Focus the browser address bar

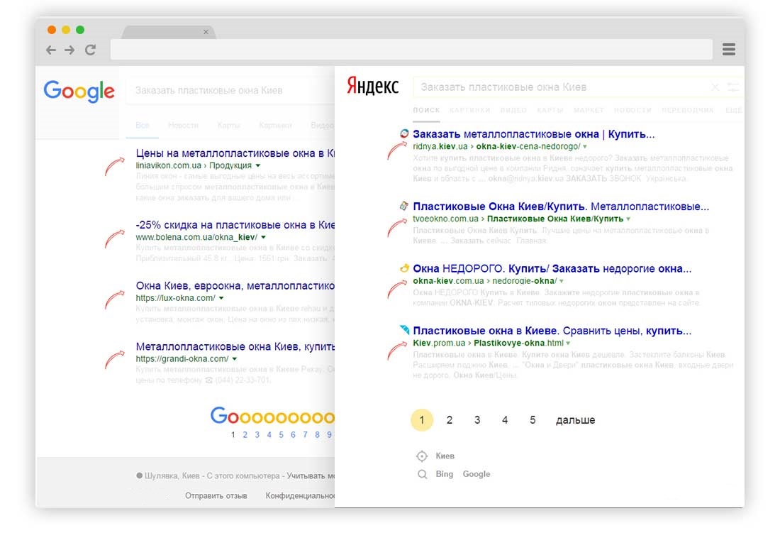tap(411, 49)
